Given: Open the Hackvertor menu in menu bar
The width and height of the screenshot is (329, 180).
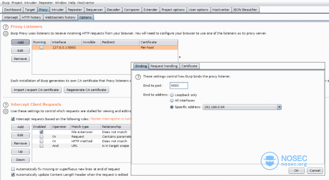Looking at the screenshot, I should pyautogui.click(x=86, y=3).
